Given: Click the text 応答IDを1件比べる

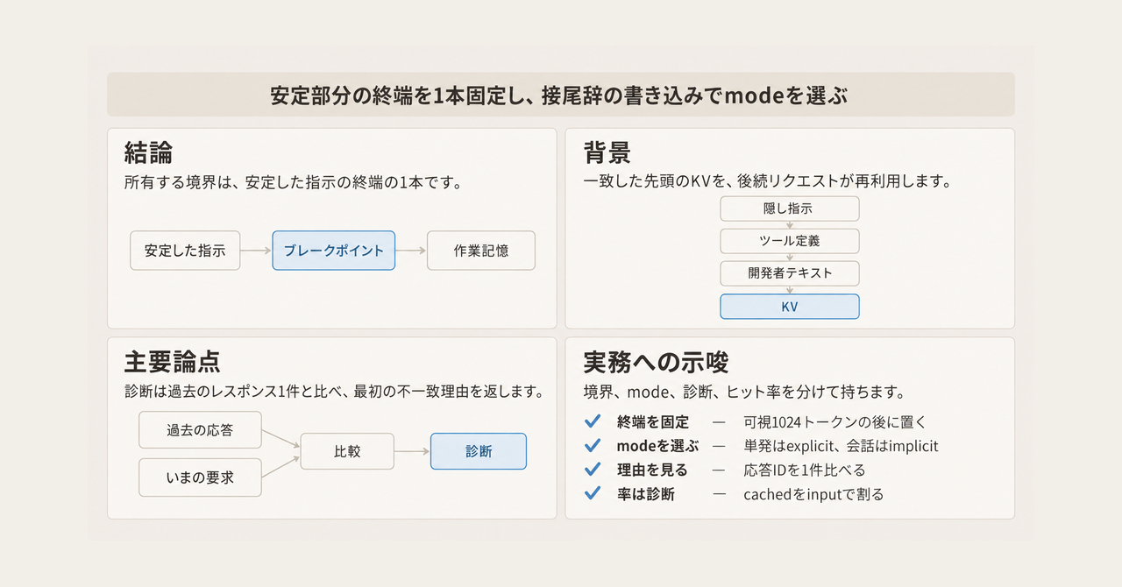Looking at the screenshot, I should tap(805, 470).
